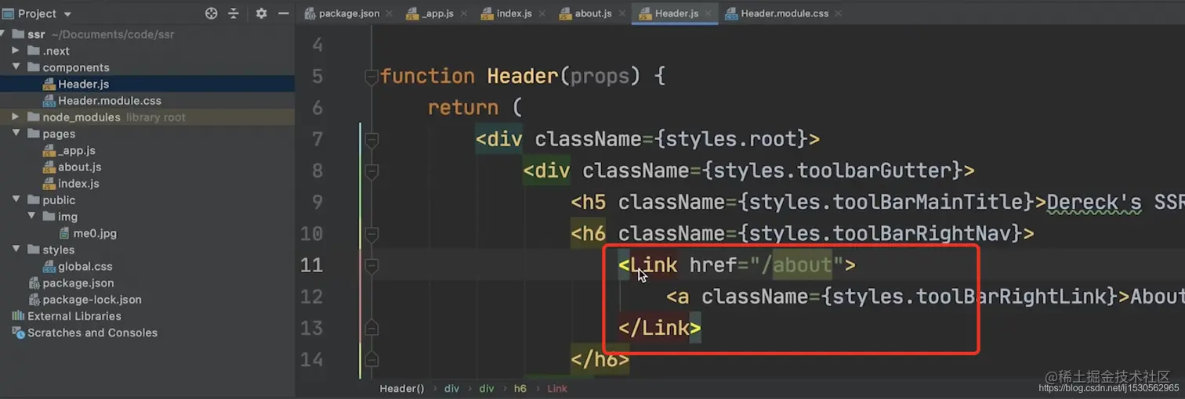Screen dimensions: 1185x399
Task: Click line number 11 in the gutter
Action: (x=312, y=265)
